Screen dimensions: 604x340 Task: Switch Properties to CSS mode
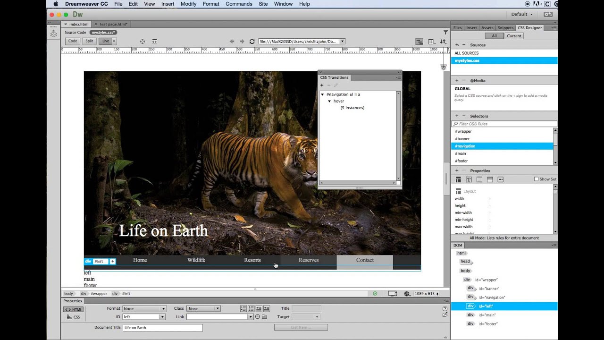click(x=74, y=317)
